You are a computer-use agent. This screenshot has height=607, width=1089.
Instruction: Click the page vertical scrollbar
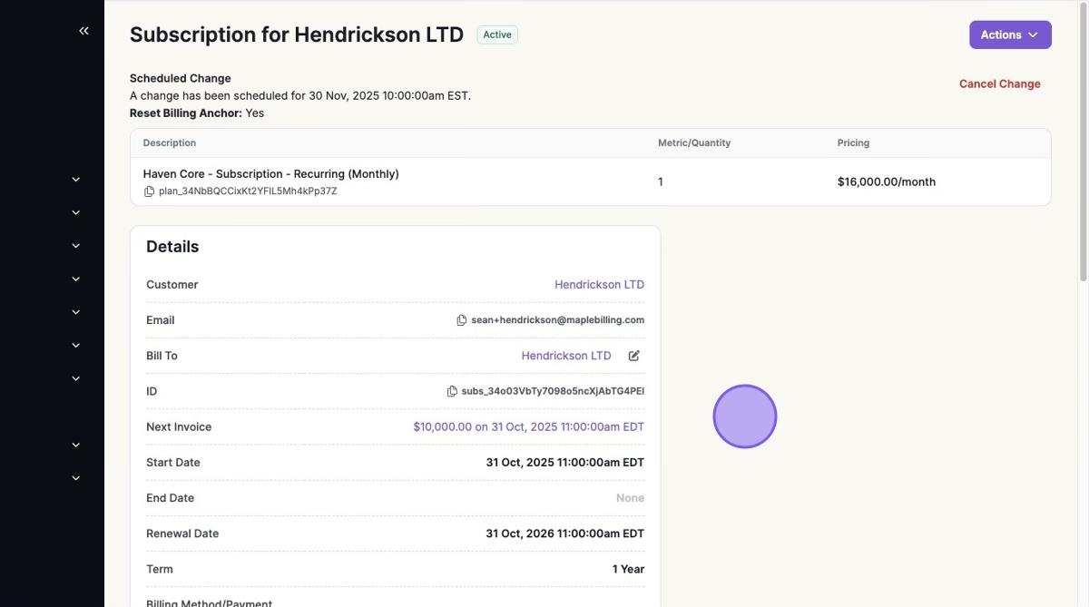pos(1083,145)
